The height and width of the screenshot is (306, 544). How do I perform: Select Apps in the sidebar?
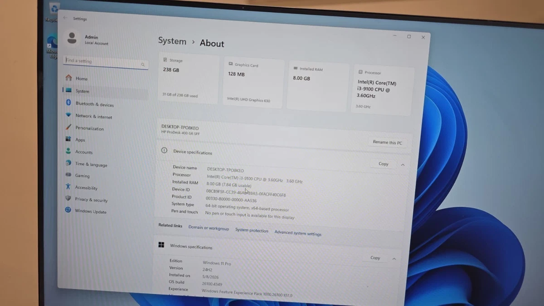pyautogui.click(x=105, y=141)
